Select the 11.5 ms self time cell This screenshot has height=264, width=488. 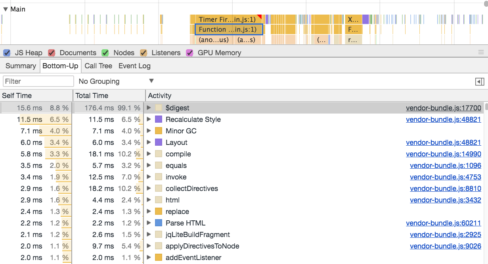pyautogui.click(x=36, y=119)
